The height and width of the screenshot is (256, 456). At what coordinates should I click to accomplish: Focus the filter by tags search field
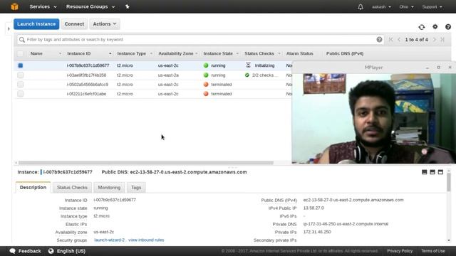201,40
